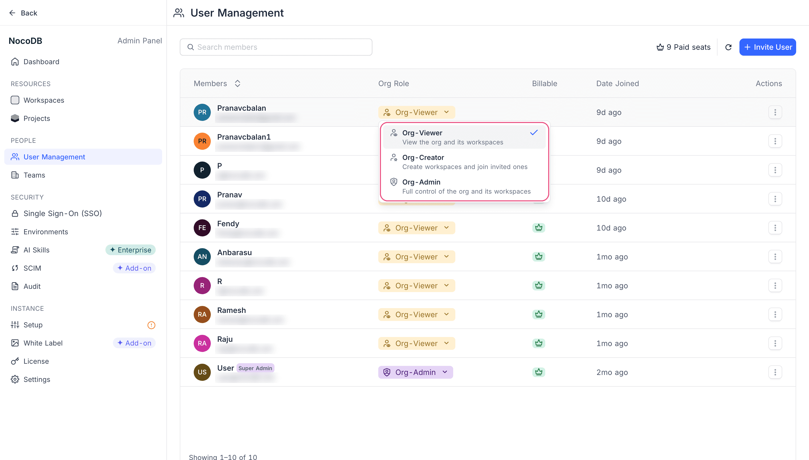Sort members using the Members sort arrows

(238, 83)
